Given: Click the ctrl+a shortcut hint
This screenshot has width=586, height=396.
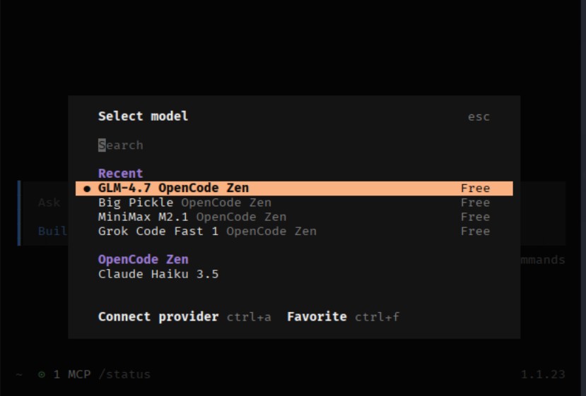Looking at the screenshot, I should [x=249, y=317].
